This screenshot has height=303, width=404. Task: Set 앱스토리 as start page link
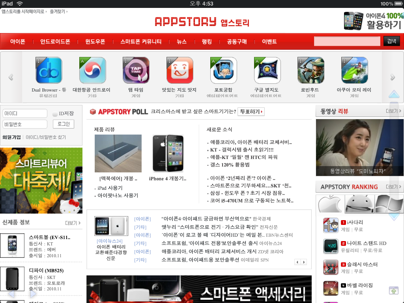point(24,11)
